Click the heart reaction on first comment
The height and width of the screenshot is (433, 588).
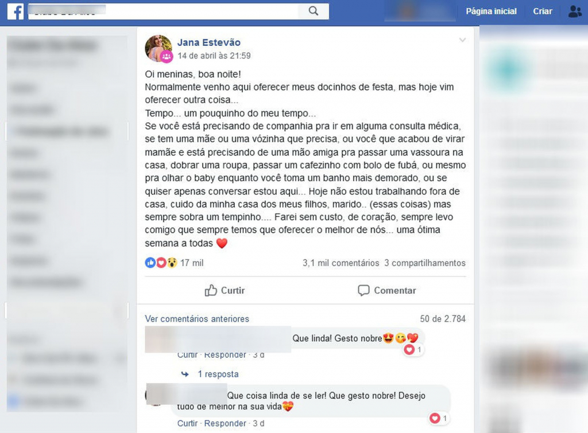click(409, 350)
